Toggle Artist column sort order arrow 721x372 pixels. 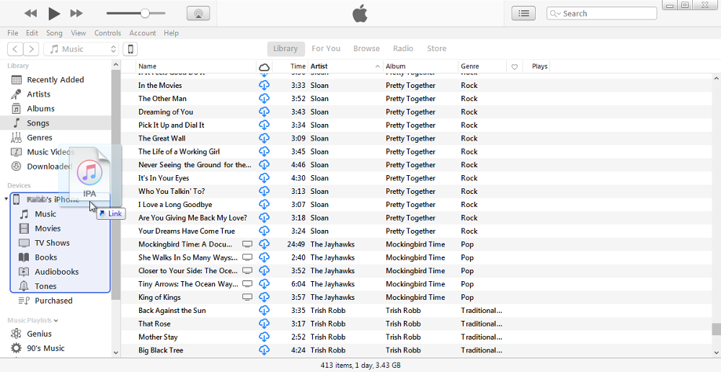pos(378,66)
